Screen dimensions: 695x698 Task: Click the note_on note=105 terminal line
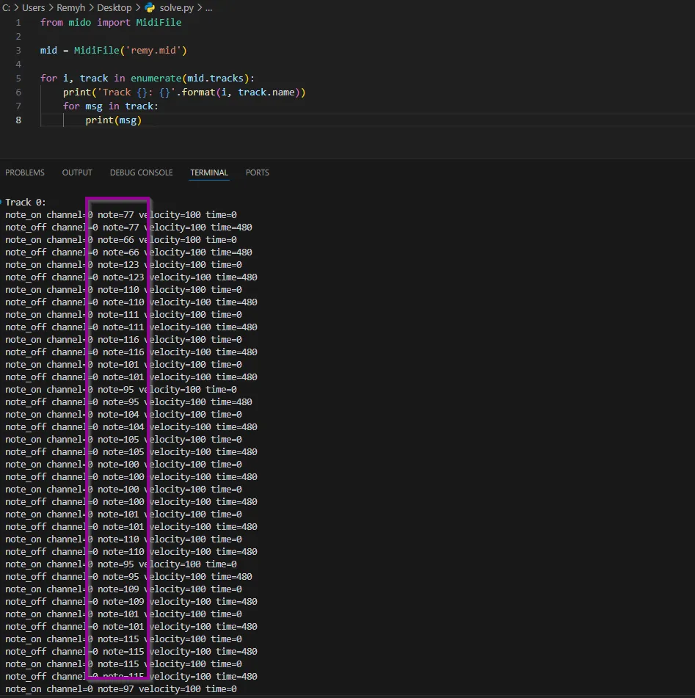tap(124, 439)
